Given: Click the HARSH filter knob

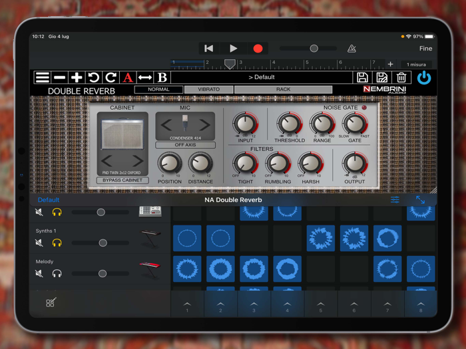Looking at the screenshot, I should tap(311, 164).
